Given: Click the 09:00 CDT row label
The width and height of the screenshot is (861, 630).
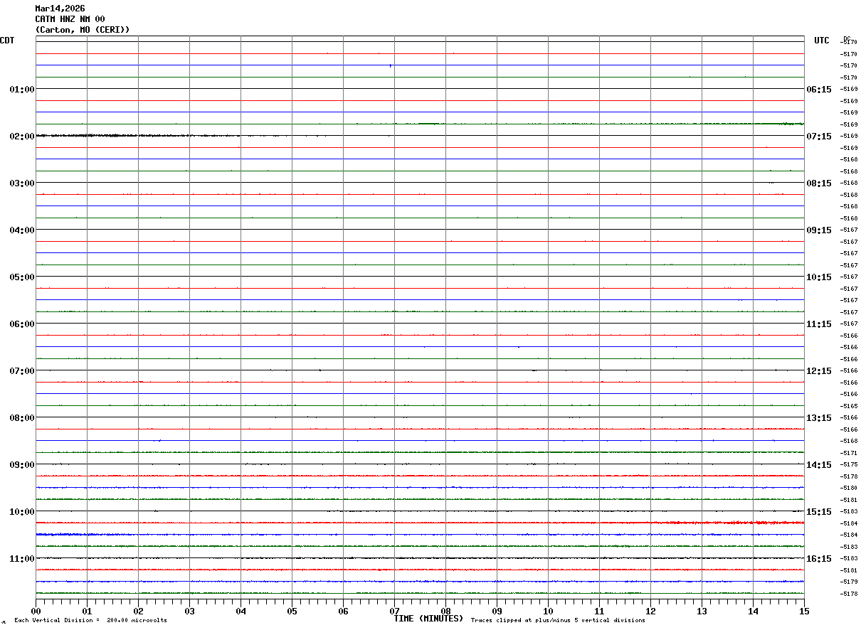Looking at the screenshot, I should point(22,464).
